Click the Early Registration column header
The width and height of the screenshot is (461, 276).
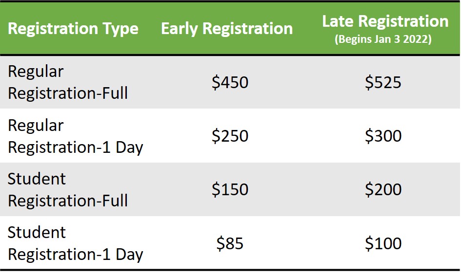tap(227, 29)
